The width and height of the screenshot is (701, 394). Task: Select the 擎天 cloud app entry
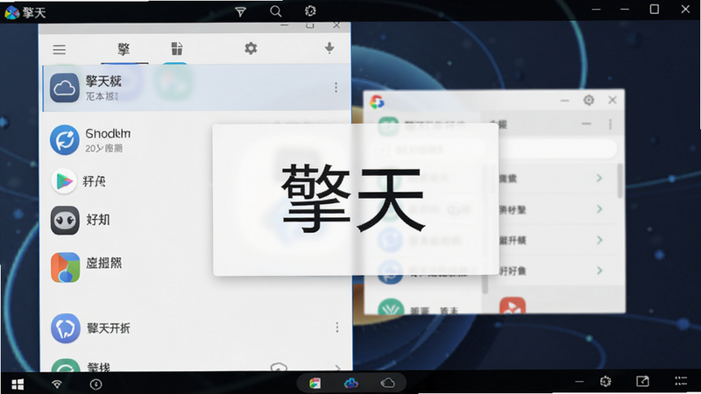196,88
